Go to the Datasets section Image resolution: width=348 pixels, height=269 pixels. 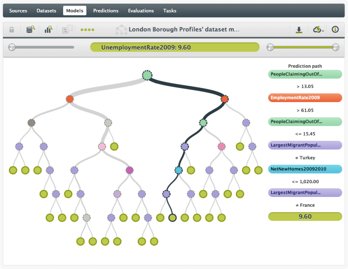tap(46, 10)
